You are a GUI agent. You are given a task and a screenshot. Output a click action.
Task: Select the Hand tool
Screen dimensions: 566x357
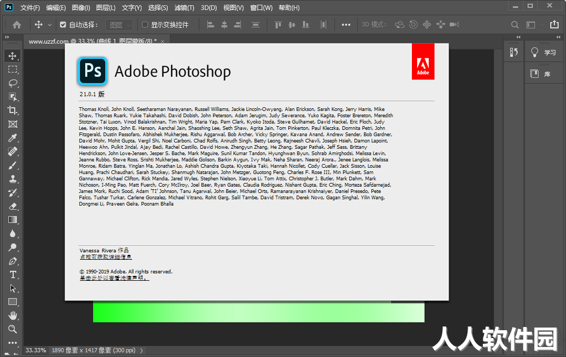(13, 315)
